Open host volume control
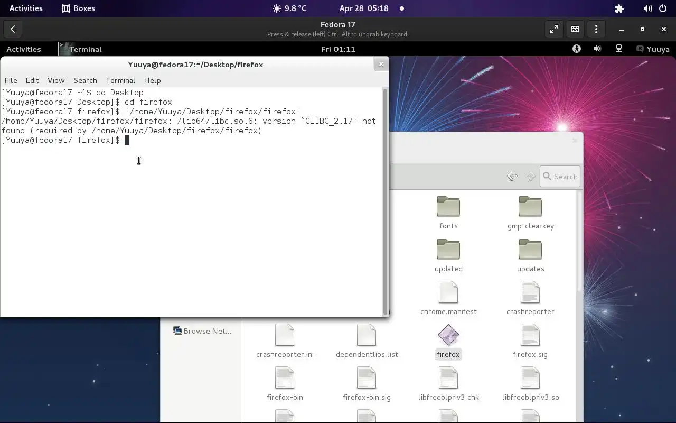The height and width of the screenshot is (423, 676). (x=647, y=8)
